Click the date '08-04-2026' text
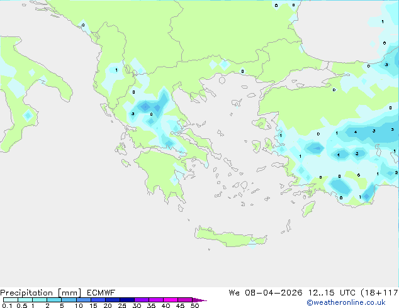 (x=274, y=293)
